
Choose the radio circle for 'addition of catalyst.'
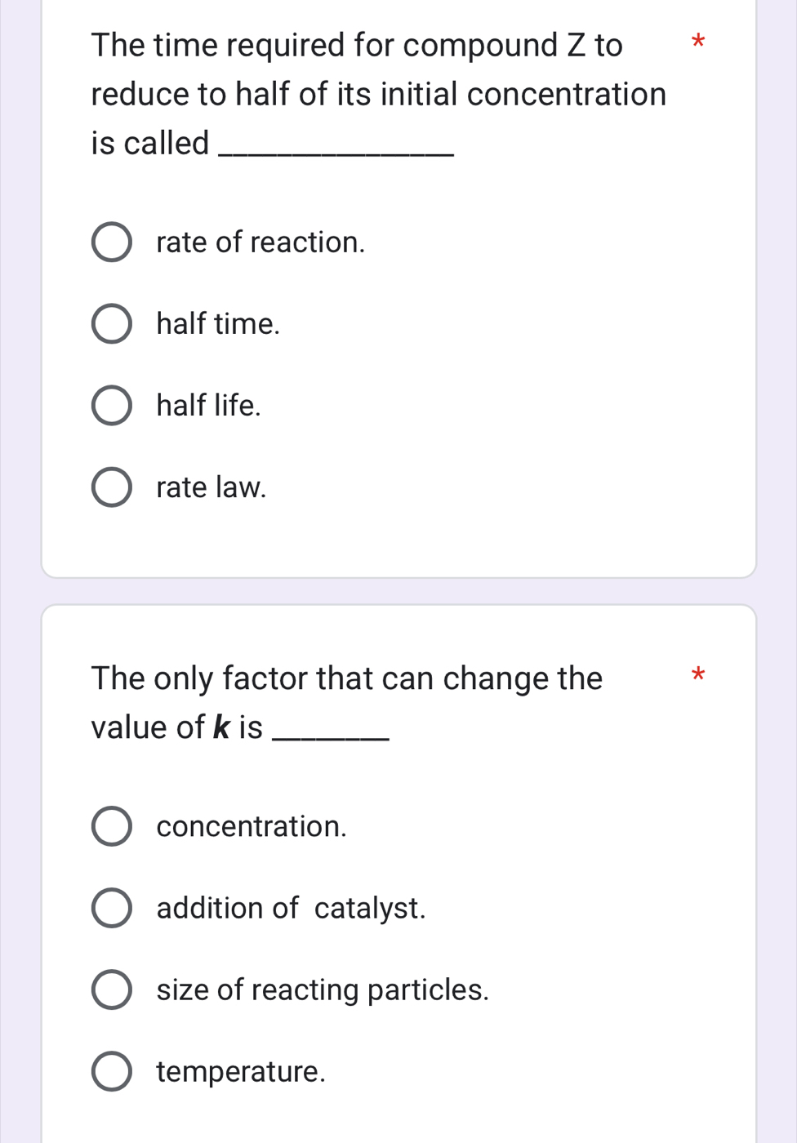[111, 908]
